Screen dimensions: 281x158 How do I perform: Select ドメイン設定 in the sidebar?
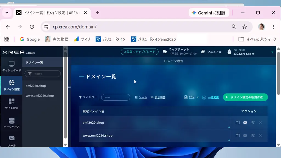[x=12, y=85]
